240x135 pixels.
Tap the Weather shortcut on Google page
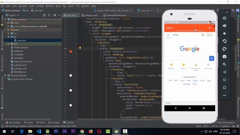pos(171,66)
